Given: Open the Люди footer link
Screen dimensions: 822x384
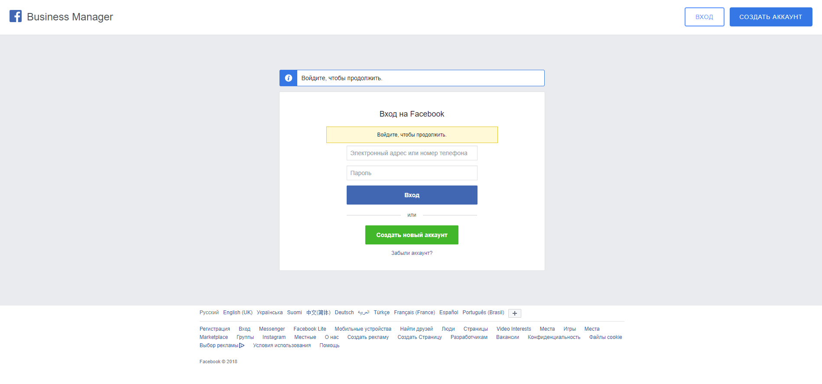Looking at the screenshot, I should (x=448, y=329).
